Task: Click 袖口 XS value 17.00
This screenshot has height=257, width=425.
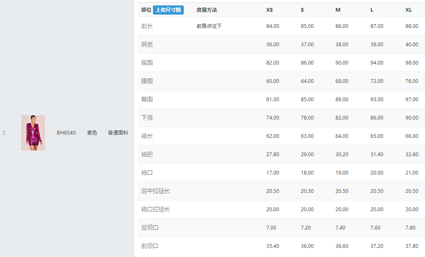Action: (272, 173)
